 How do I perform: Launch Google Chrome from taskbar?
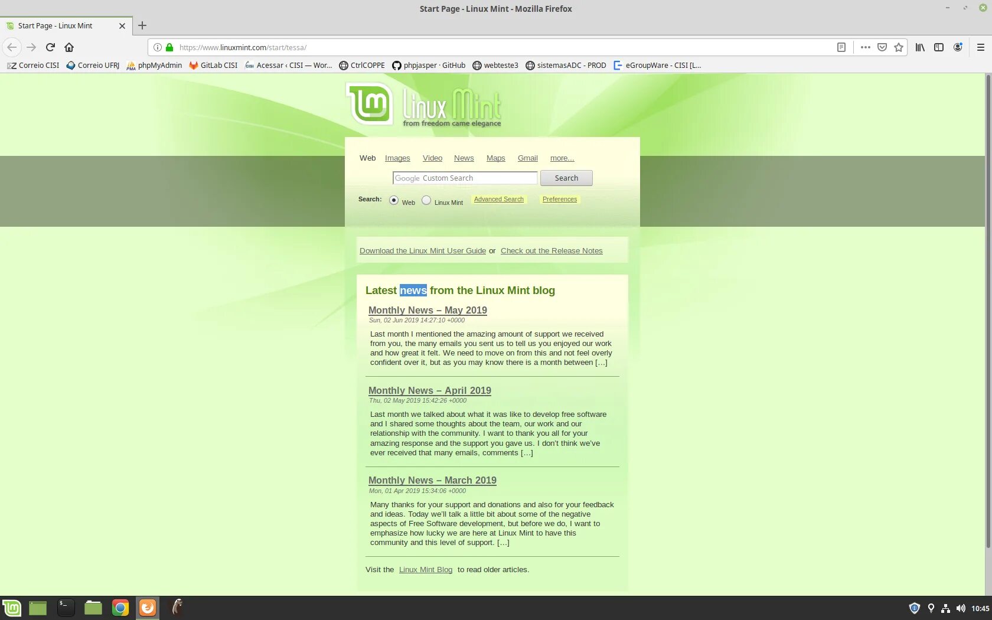coord(120,608)
